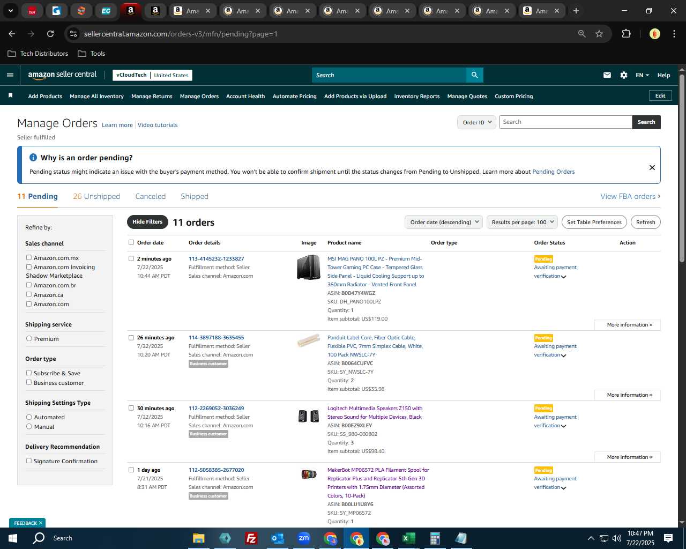Expand payment verification chevron for MSI order
Image resolution: width=686 pixels, height=549 pixels.
[564, 277]
